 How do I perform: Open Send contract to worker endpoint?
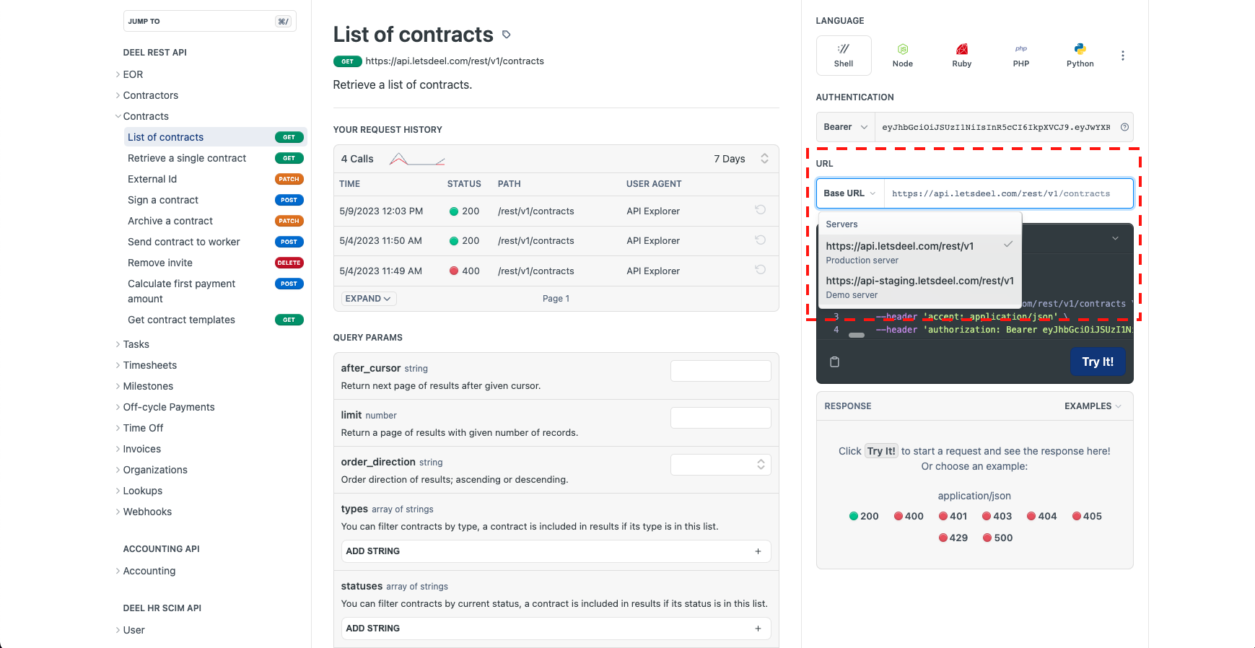pyautogui.click(x=215, y=242)
